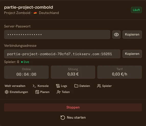This screenshot has height=126, width=146.
Task: Reveal server password with eye icon
Action: (x=116, y=35)
